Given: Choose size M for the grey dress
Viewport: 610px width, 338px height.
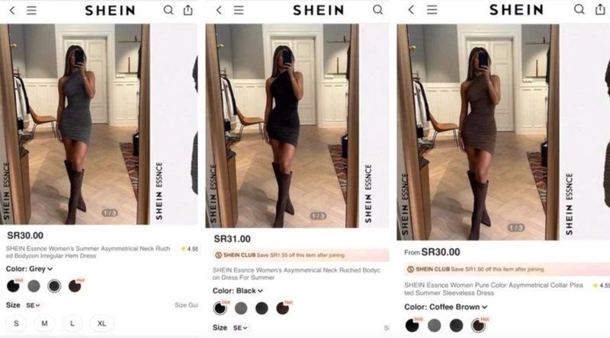Looking at the screenshot, I should (x=44, y=324).
